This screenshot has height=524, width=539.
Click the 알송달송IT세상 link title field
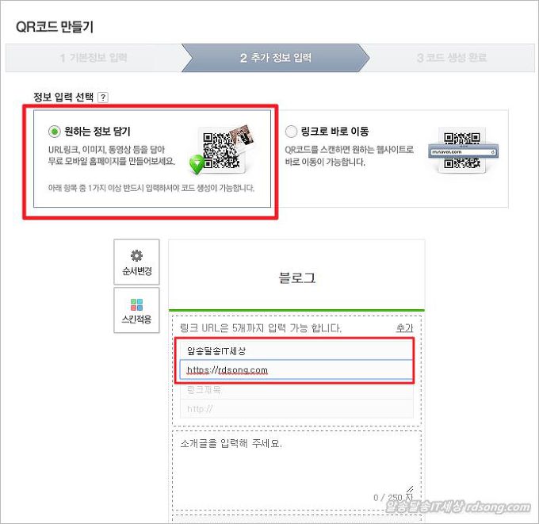point(296,351)
